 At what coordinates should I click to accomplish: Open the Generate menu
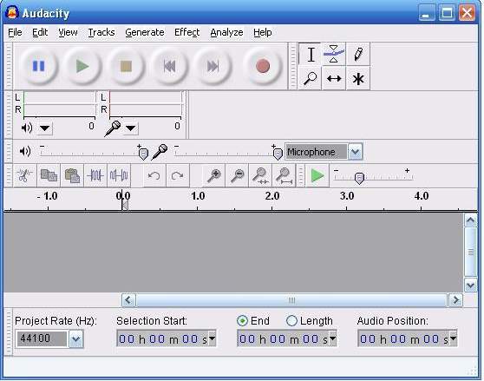pyautogui.click(x=145, y=32)
